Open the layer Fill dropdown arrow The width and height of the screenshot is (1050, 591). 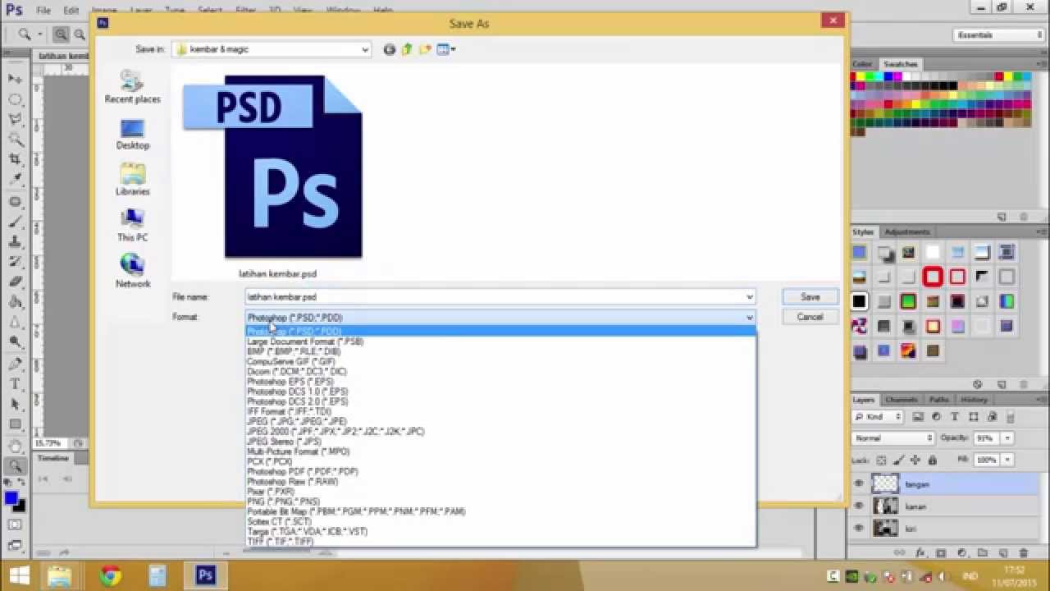1007,460
